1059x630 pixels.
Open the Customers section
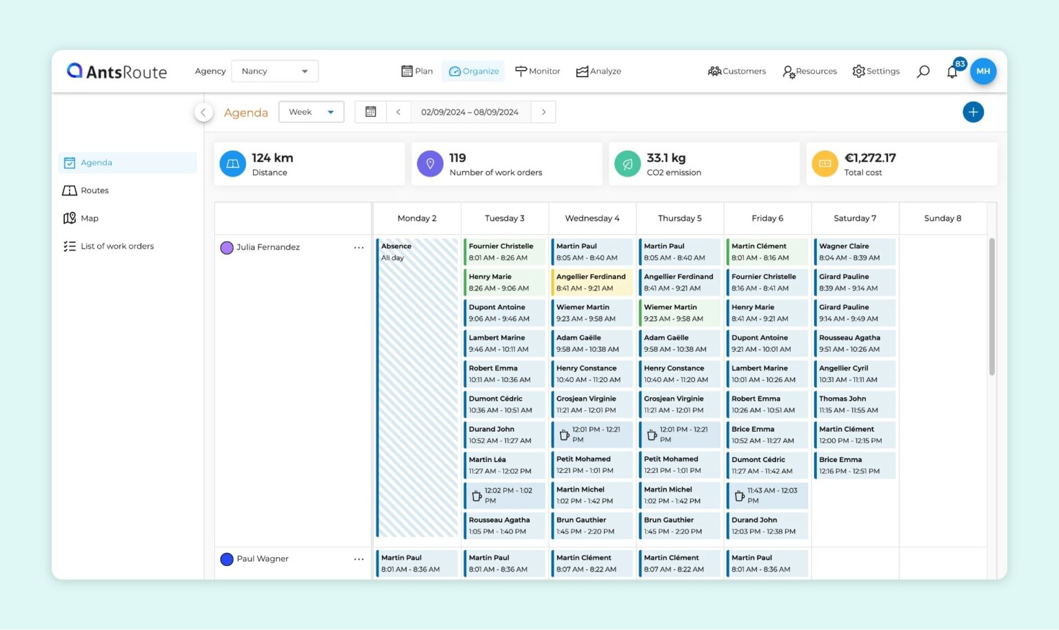tap(737, 71)
